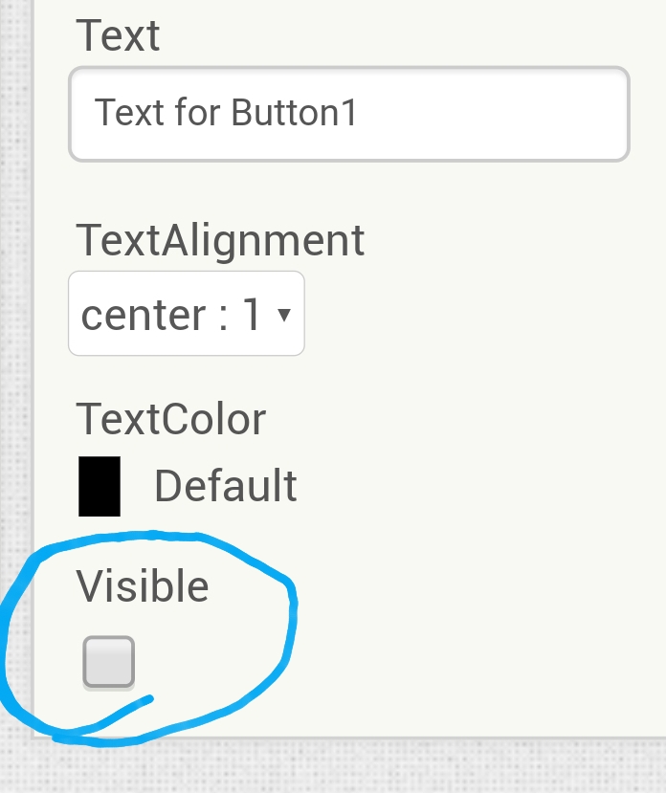666x793 pixels.
Task: Click the empty space right of TextAlignment dropdown
Action: (x=480, y=314)
